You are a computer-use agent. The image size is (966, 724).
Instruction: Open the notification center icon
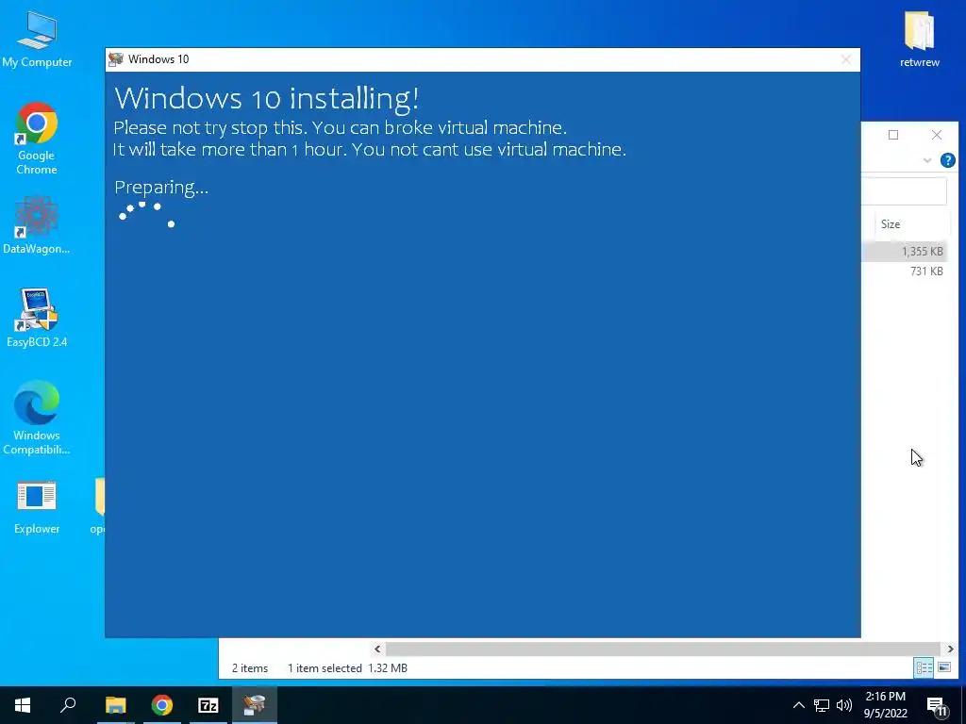937,705
